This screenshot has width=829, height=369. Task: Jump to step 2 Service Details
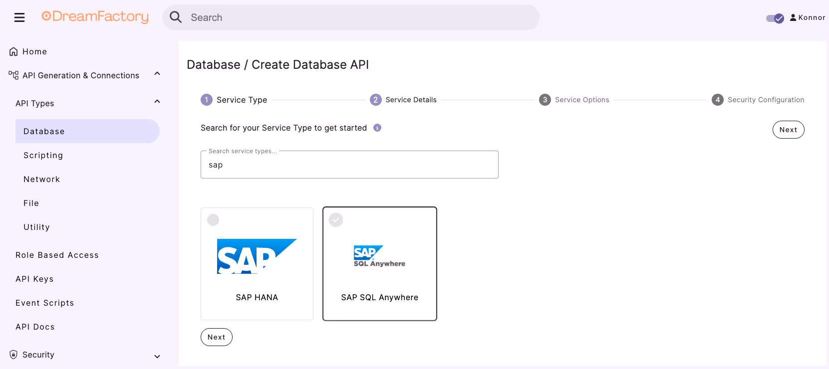[403, 100]
